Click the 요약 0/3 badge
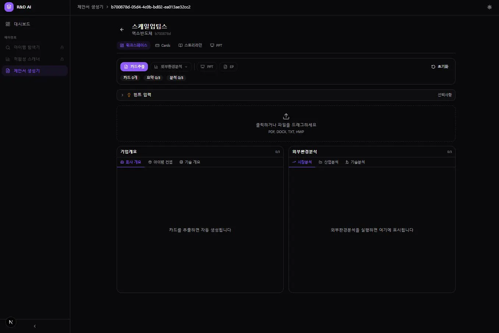This screenshot has width=499, height=333. click(153, 78)
